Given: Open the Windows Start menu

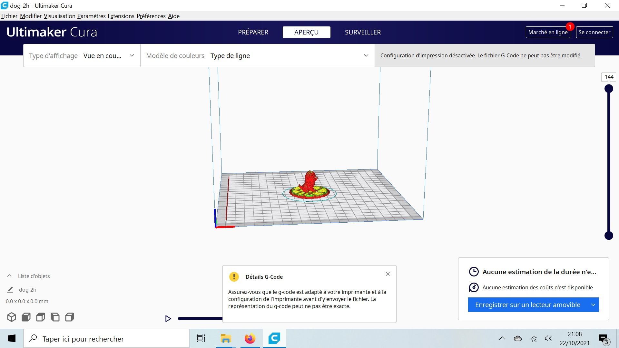Looking at the screenshot, I should [x=12, y=339].
